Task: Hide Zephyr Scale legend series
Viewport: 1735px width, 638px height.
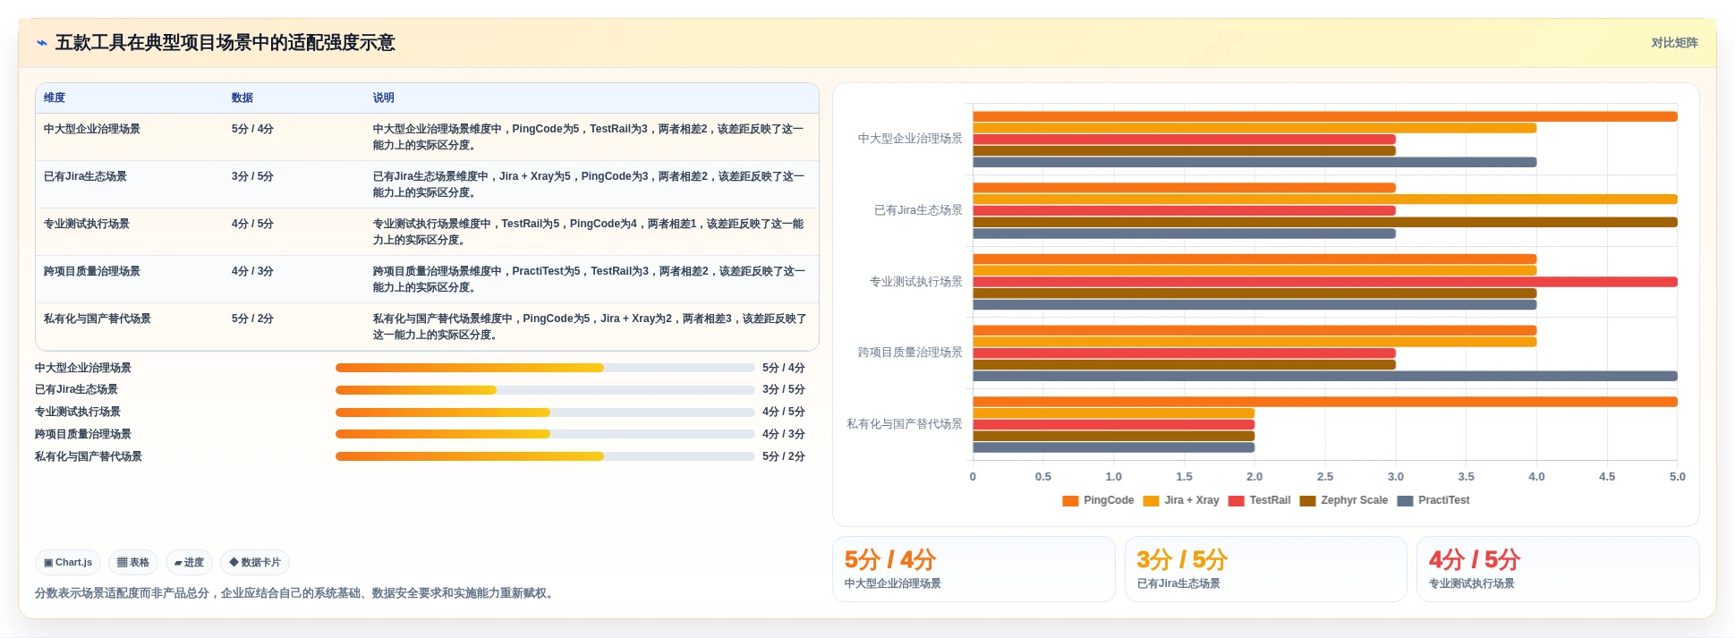Action: click(x=1344, y=500)
